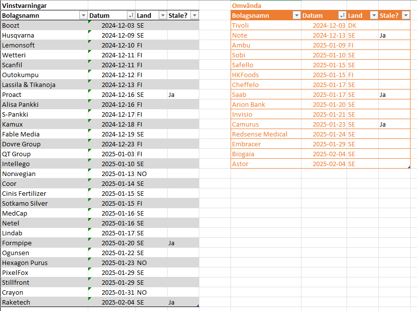The height and width of the screenshot is (311, 417).
Task: Open Datum sort dropdown in Omvända table
Action: pos(342,15)
